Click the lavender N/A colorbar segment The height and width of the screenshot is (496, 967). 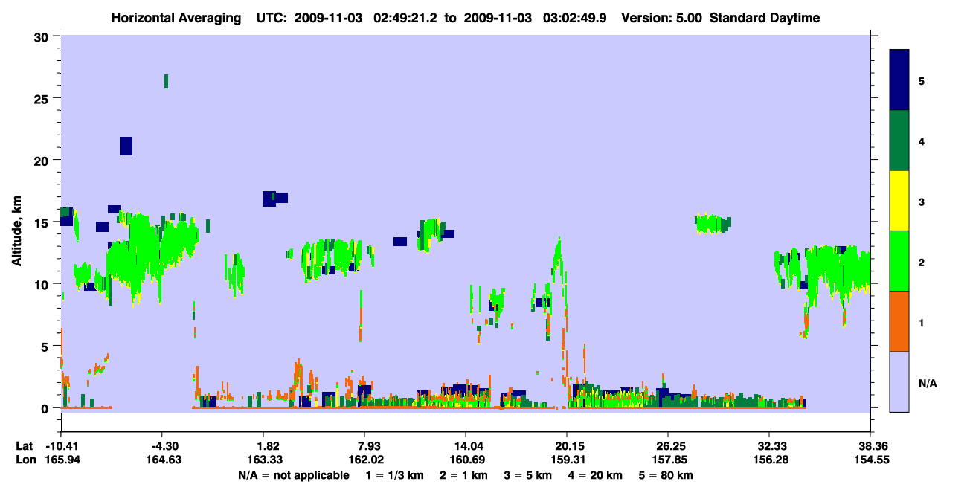pyautogui.click(x=899, y=381)
